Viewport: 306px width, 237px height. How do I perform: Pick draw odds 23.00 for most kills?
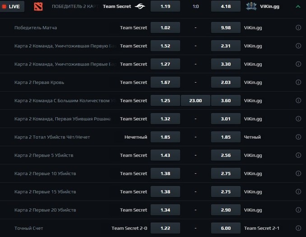point(195,101)
